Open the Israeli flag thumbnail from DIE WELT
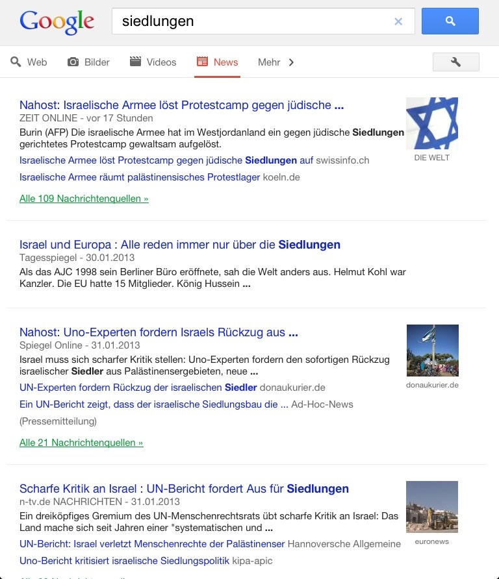 coord(431,123)
